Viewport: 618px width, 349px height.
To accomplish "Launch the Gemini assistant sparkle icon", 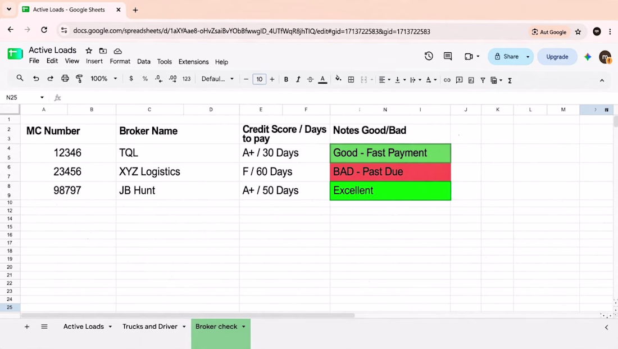I will [588, 57].
